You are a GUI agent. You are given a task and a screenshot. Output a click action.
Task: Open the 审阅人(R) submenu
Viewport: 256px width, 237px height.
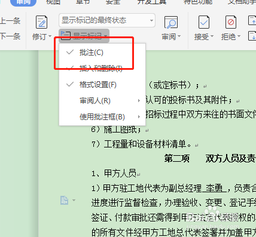102,101
